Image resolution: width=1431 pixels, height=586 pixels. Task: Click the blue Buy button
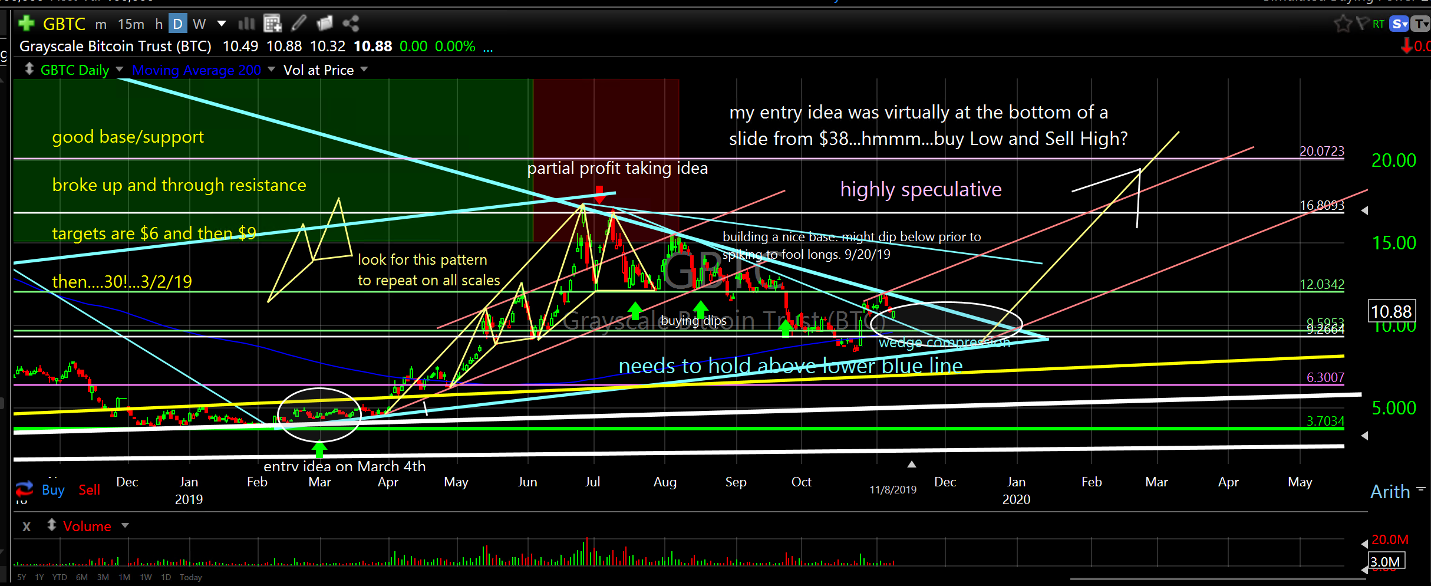point(53,490)
